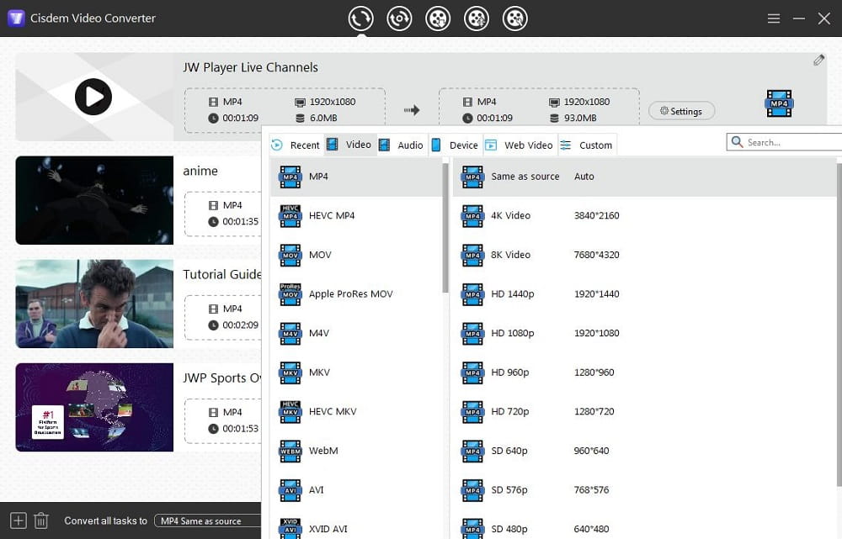Switch to the Audio tab
Screen dimensions: 842x539
(402, 145)
